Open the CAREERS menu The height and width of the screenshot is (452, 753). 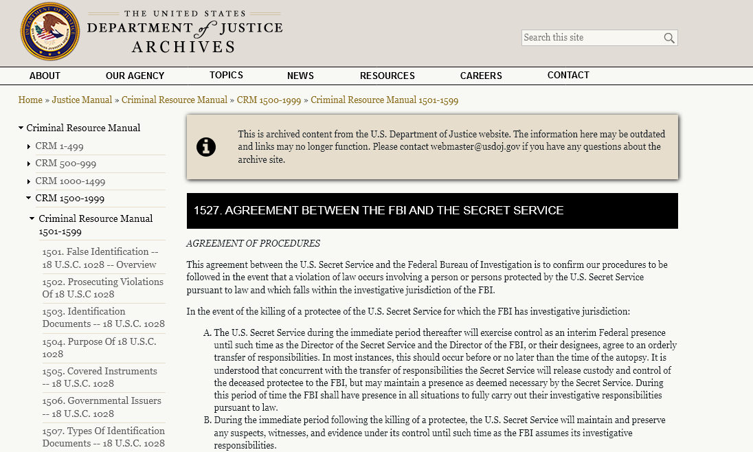click(481, 76)
